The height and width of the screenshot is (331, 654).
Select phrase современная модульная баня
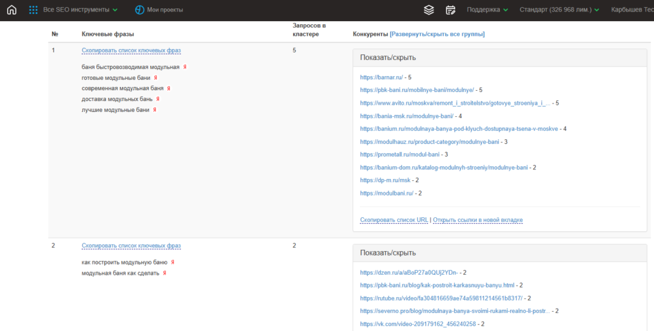123,88
